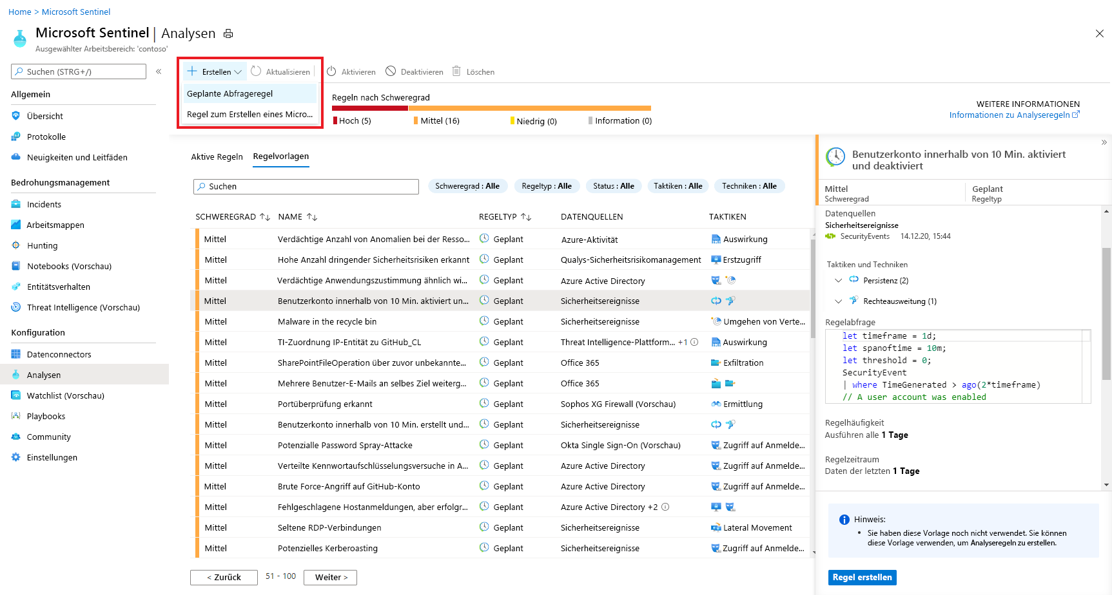
Task: Open Informationen zu Analyseregeln link
Action: [1014, 115]
